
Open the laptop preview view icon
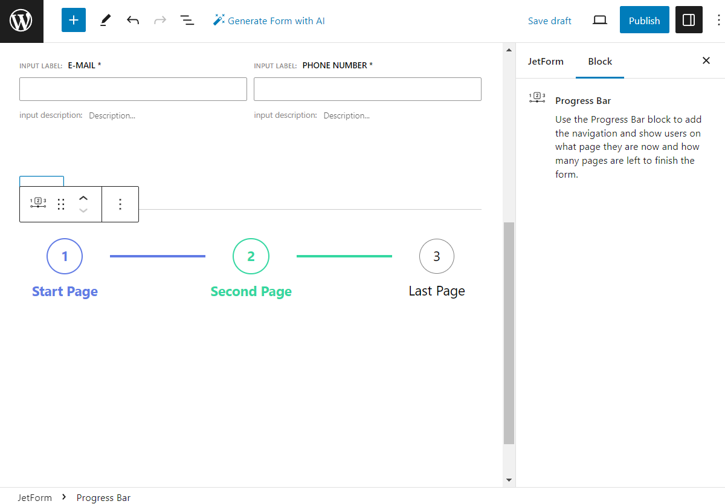pyautogui.click(x=599, y=21)
